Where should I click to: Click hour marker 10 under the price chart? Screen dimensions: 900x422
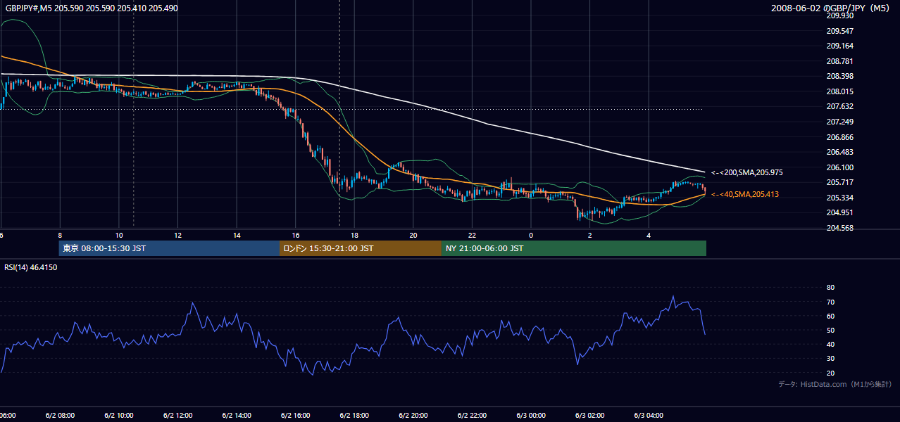click(119, 236)
